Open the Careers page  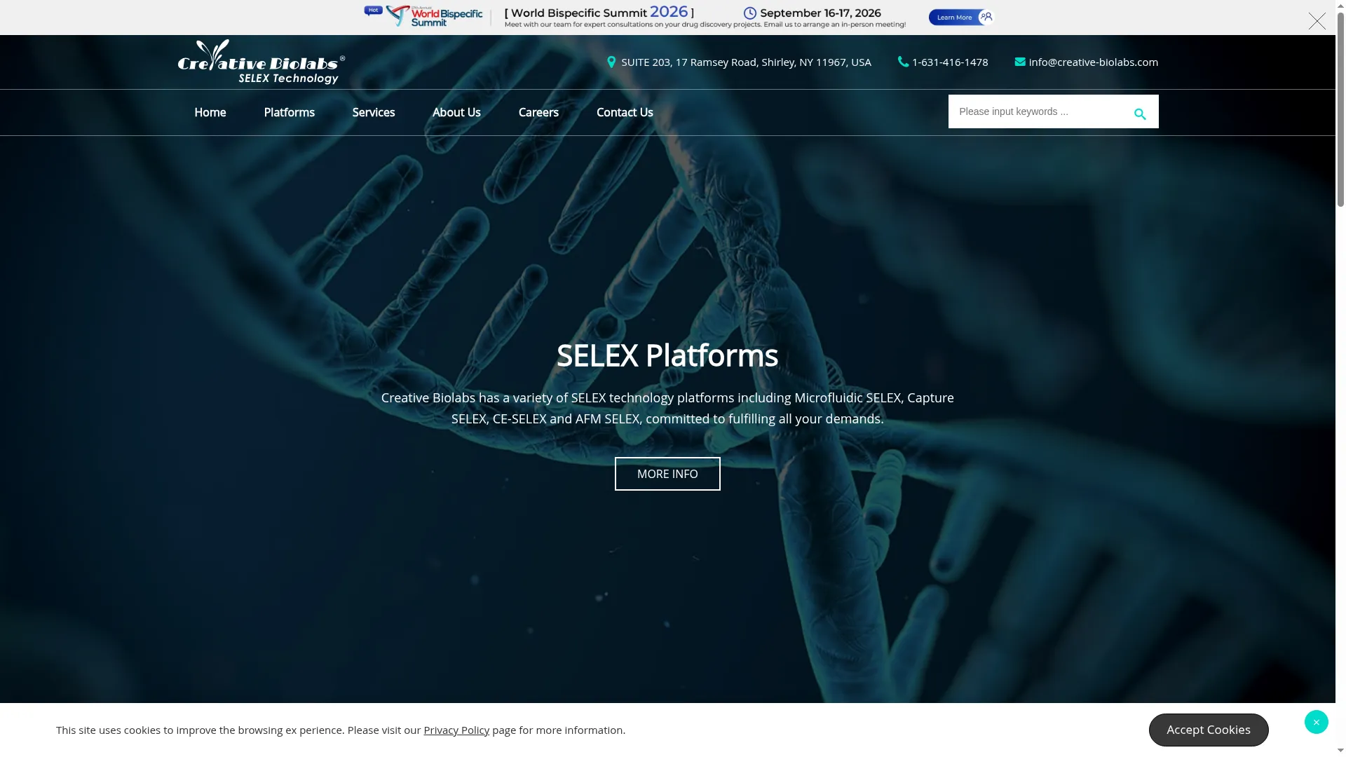tap(538, 112)
